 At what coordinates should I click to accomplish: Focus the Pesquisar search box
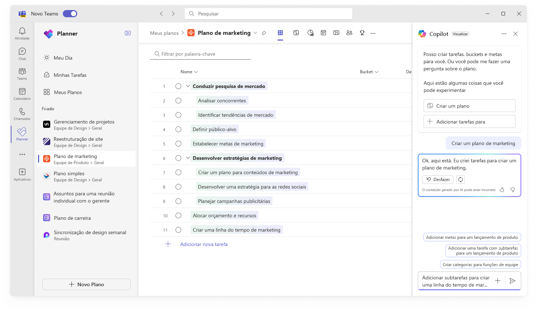click(268, 14)
